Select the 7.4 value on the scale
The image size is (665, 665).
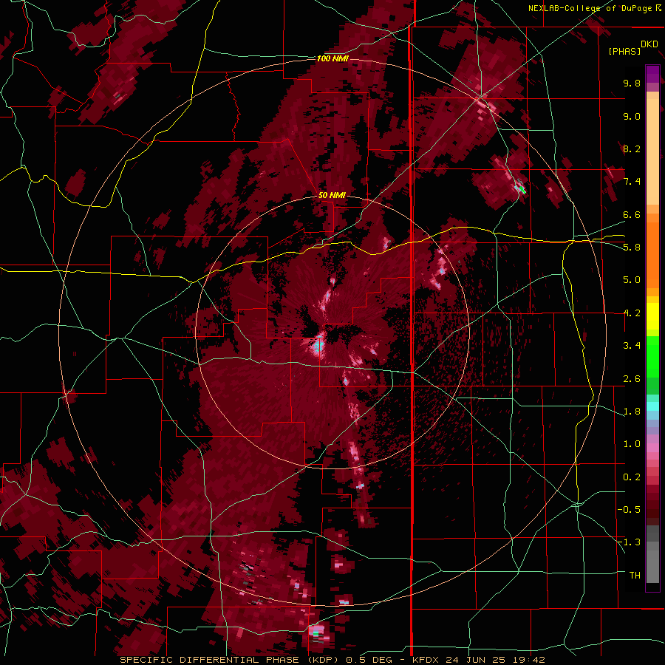point(632,182)
